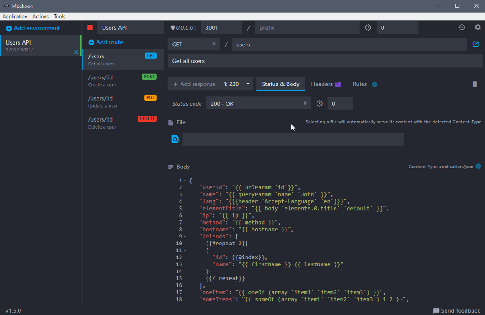This screenshot has height=315, width=485.
Task: Click the hostname line in body editor
Action: click(x=246, y=229)
